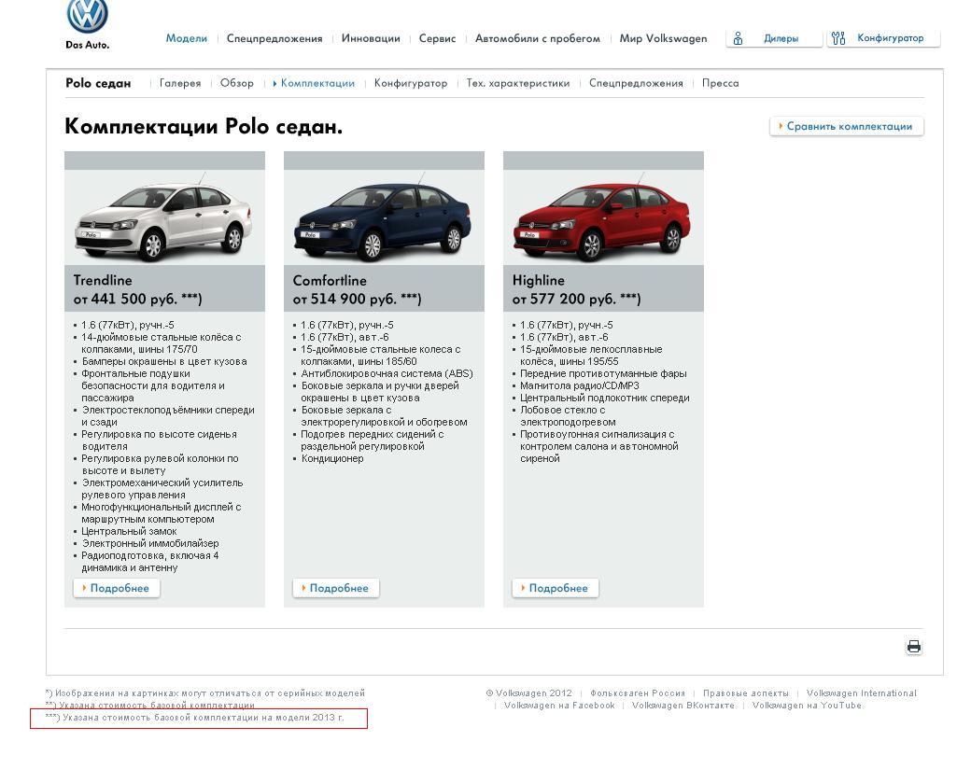Click the Сравнить комплектации button
The image size is (971, 783).
(847, 126)
